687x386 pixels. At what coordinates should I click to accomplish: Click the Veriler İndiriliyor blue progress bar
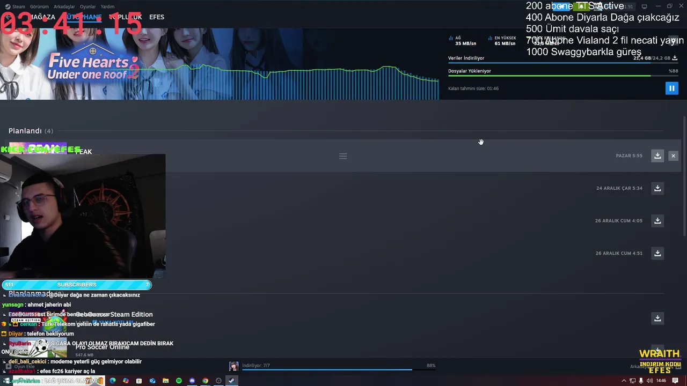563,63
